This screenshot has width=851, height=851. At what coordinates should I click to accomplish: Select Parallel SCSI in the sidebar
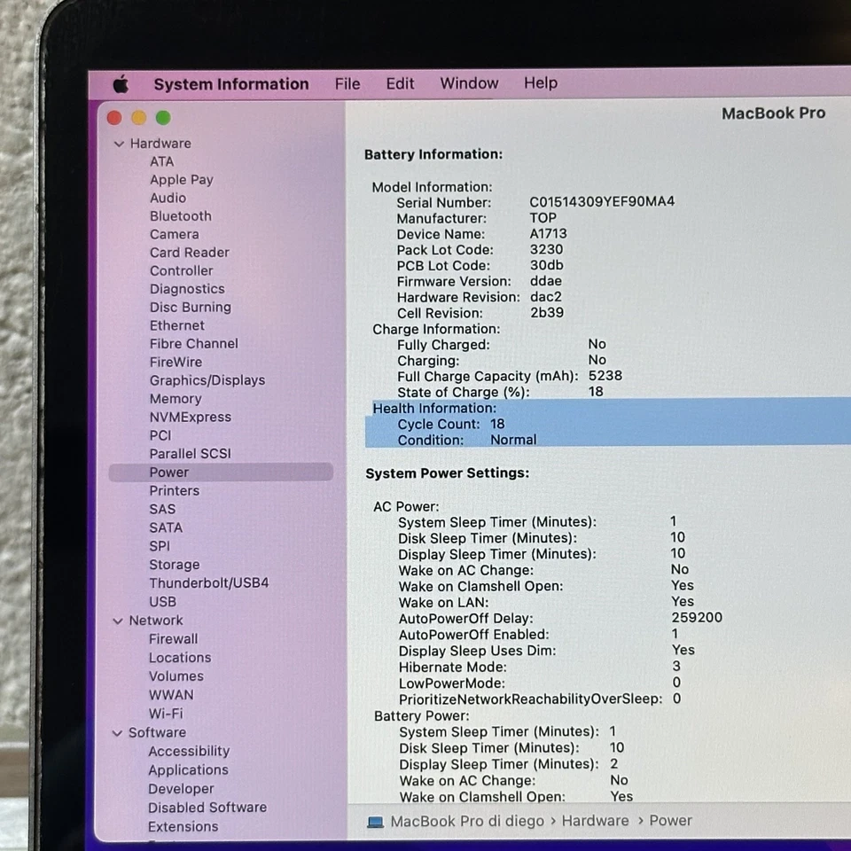[190, 454]
